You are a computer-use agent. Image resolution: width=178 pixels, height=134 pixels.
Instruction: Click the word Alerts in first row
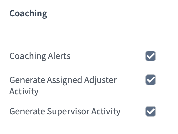pyautogui.click(x=59, y=56)
